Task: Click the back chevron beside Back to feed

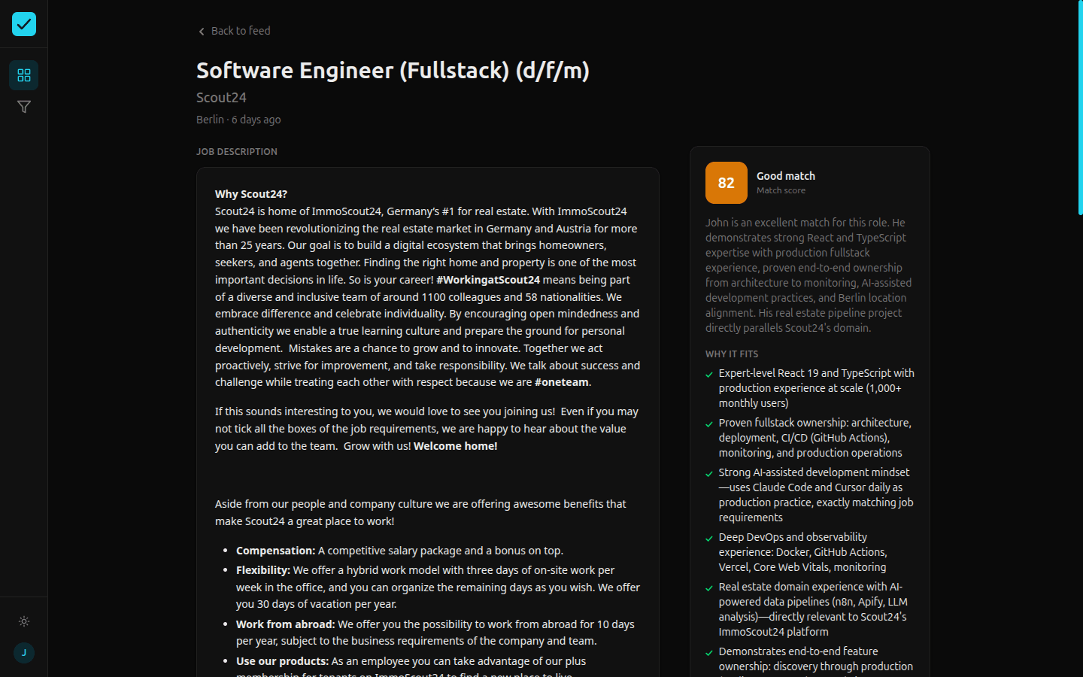Action: tap(201, 31)
